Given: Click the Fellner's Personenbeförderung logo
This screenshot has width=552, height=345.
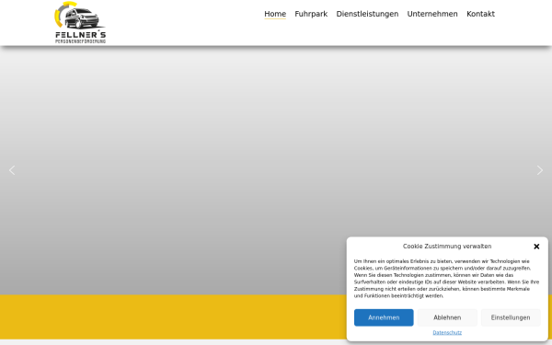Looking at the screenshot, I should (x=80, y=22).
